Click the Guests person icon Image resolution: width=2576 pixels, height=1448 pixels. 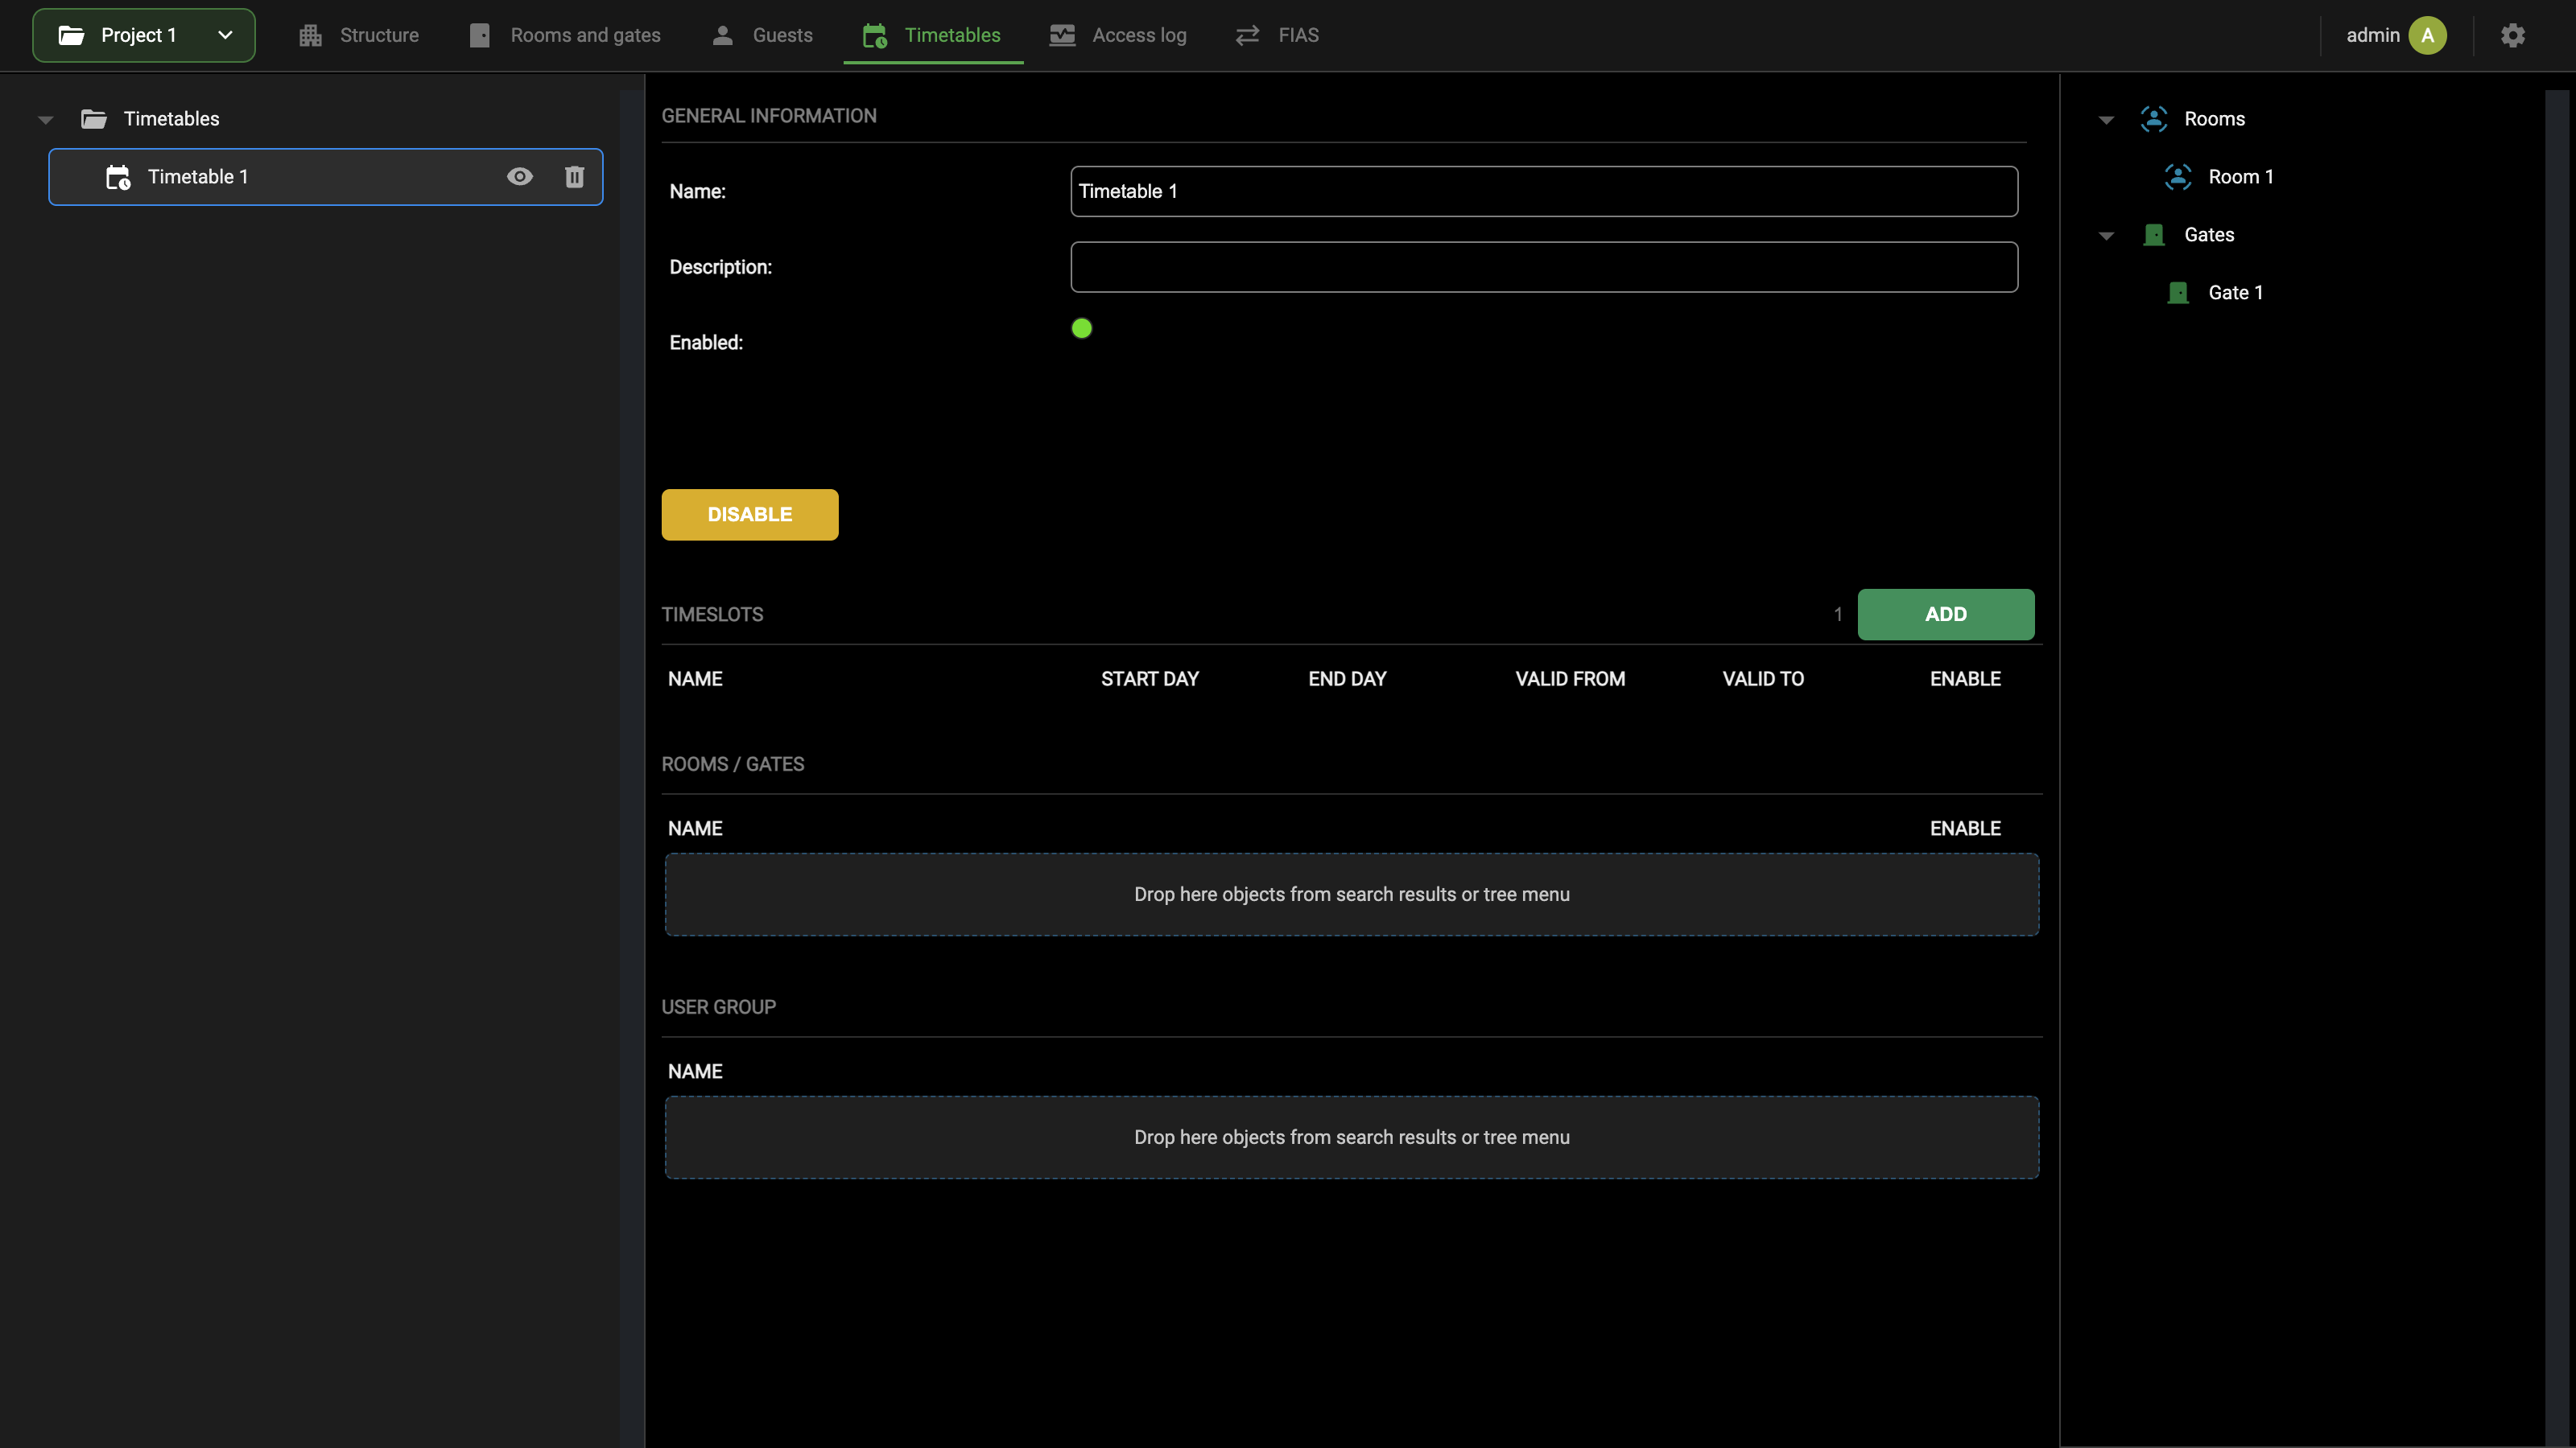pos(722,35)
